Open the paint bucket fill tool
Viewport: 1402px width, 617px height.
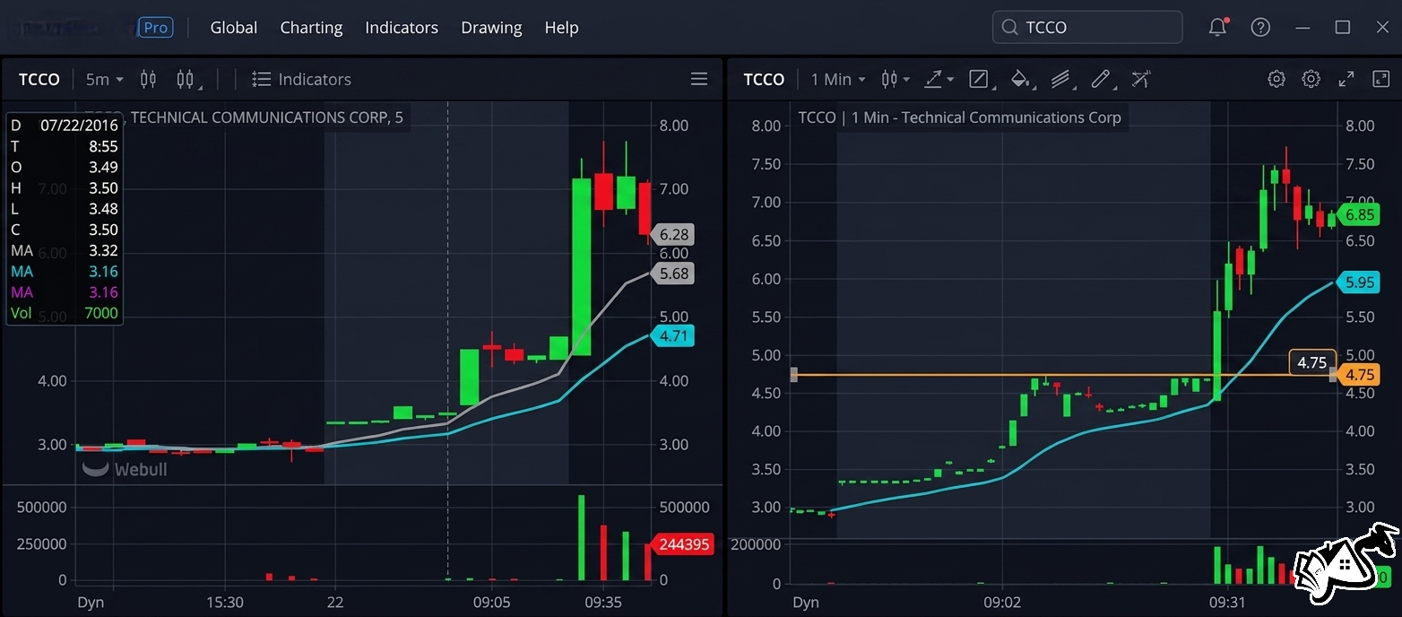[1021, 80]
